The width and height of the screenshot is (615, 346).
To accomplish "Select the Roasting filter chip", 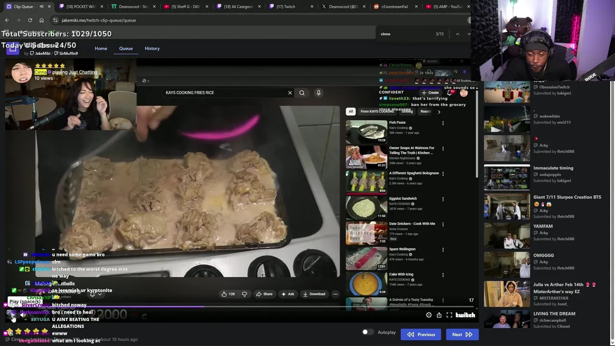I will point(425,111).
